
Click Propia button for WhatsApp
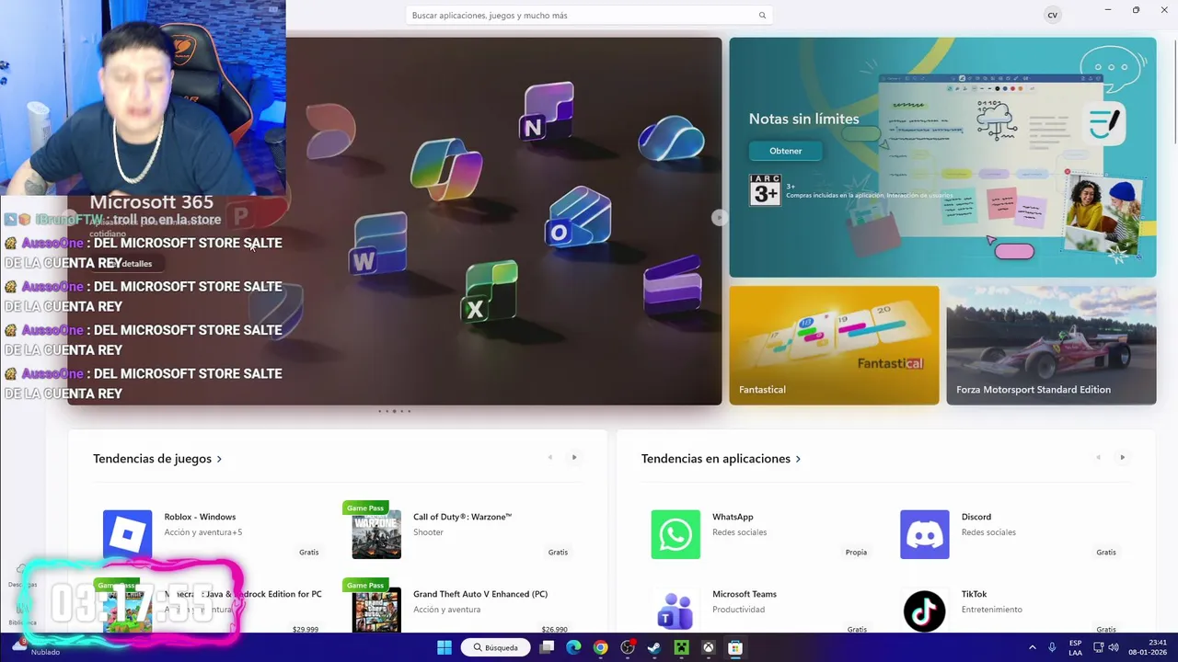click(x=856, y=552)
